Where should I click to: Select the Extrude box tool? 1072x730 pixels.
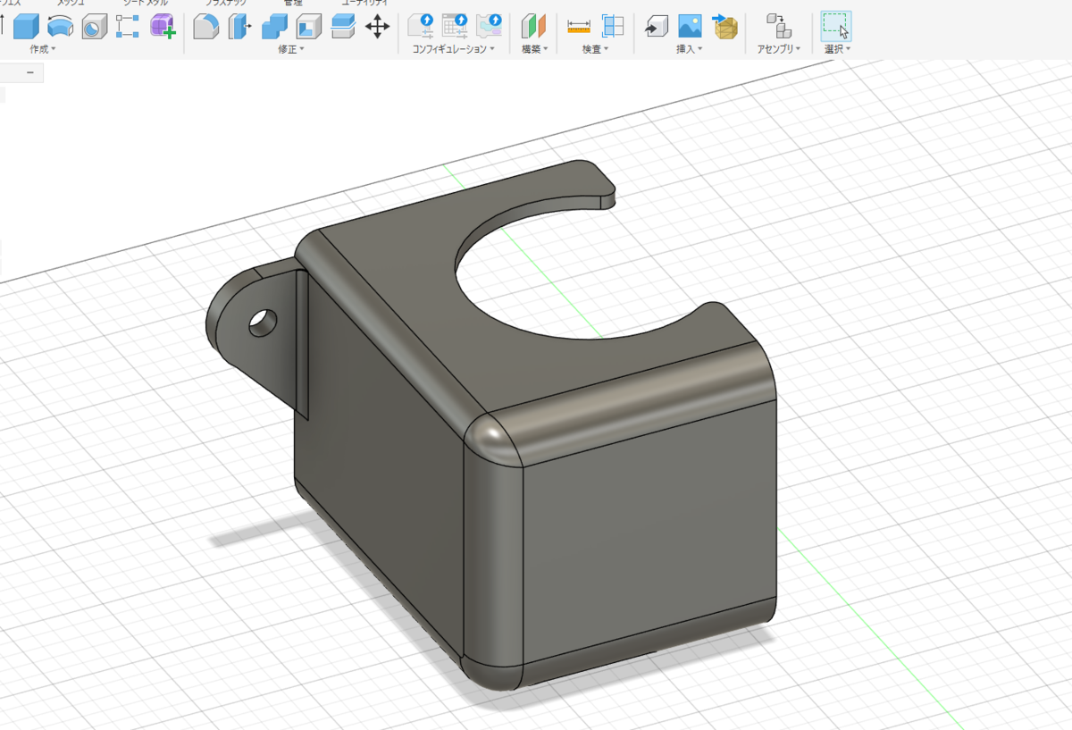click(26, 27)
